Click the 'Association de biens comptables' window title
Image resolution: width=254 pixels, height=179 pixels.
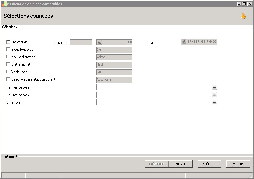(34, 4)
